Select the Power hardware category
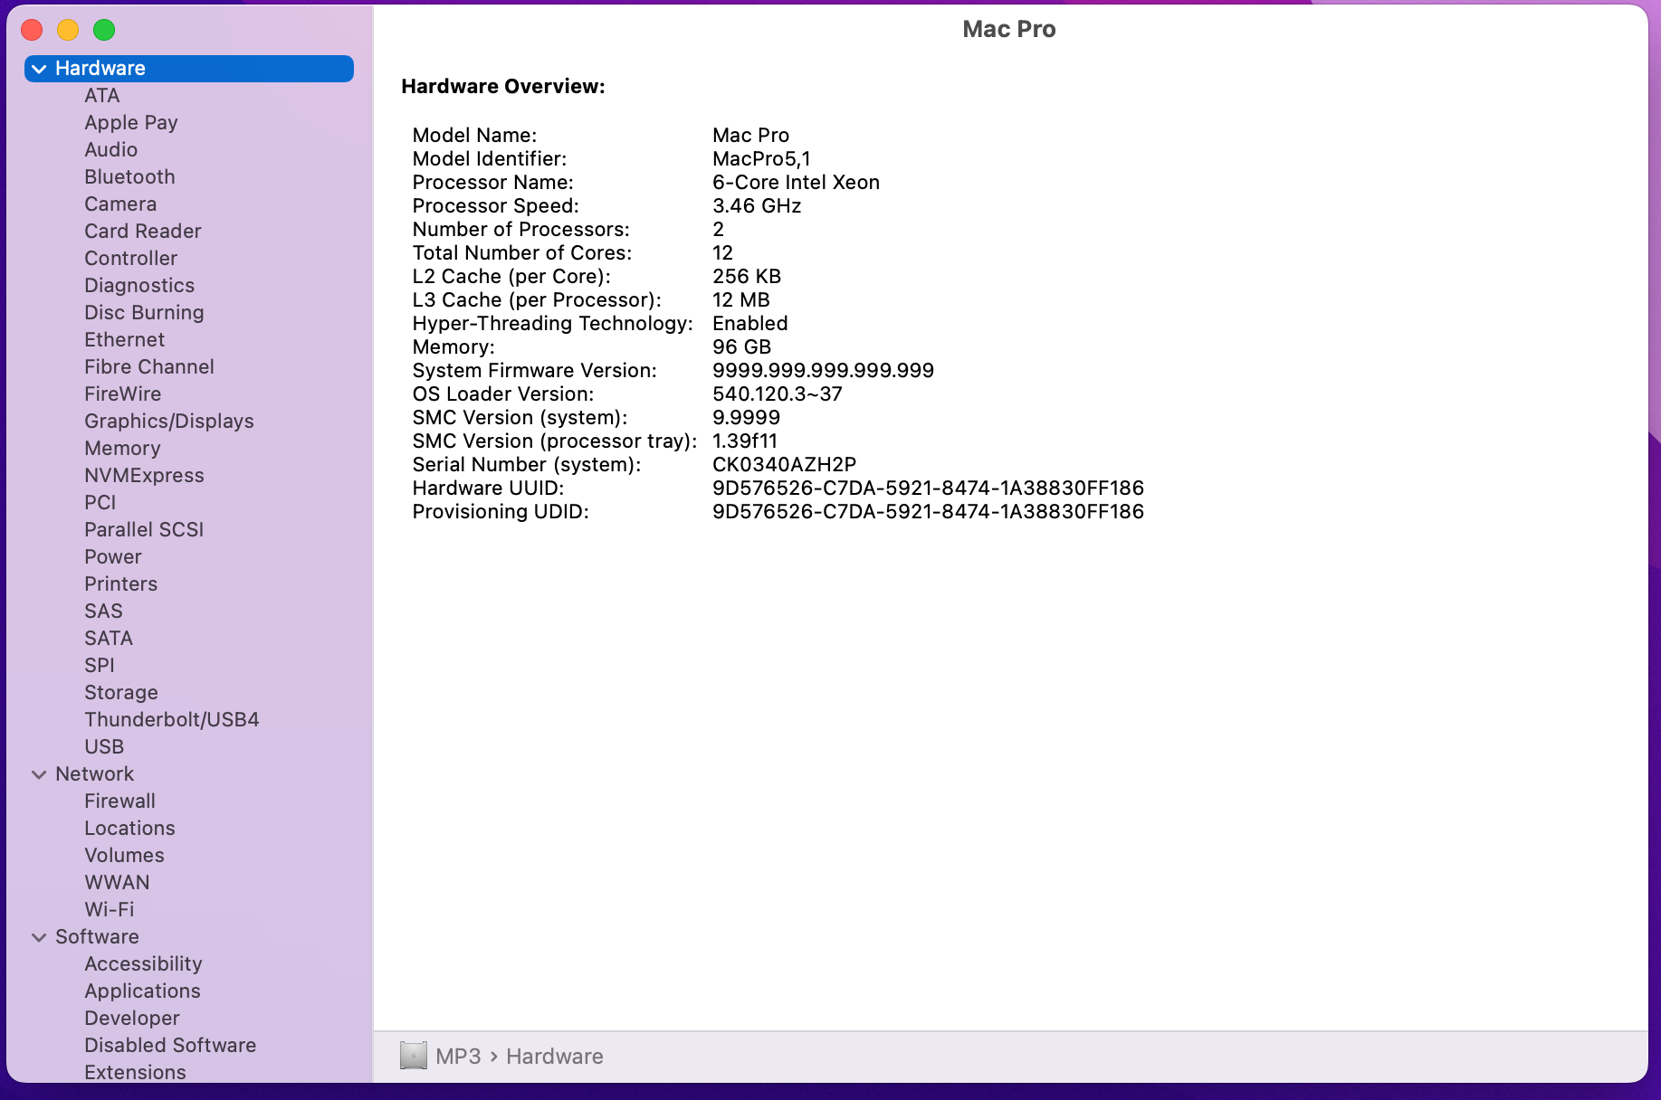 112,556
